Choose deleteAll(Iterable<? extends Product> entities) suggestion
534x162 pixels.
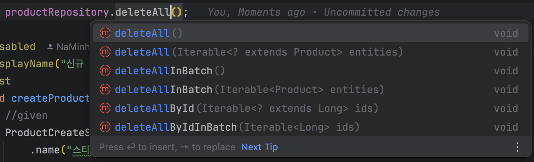[x=310, y=52]
